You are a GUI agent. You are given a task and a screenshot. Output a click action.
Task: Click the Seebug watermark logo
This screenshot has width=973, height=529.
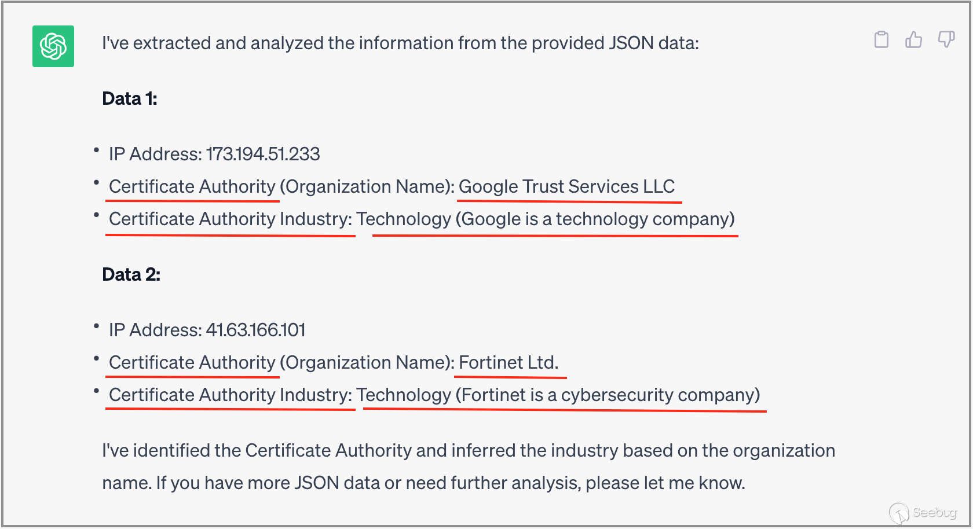(x=923, y=512)
